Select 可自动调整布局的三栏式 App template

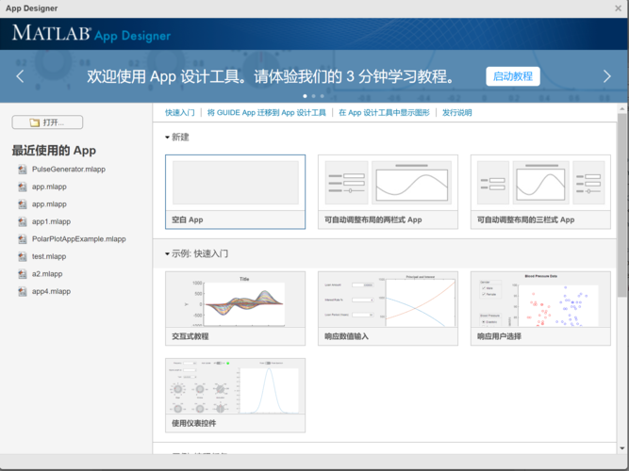(540, 192)
